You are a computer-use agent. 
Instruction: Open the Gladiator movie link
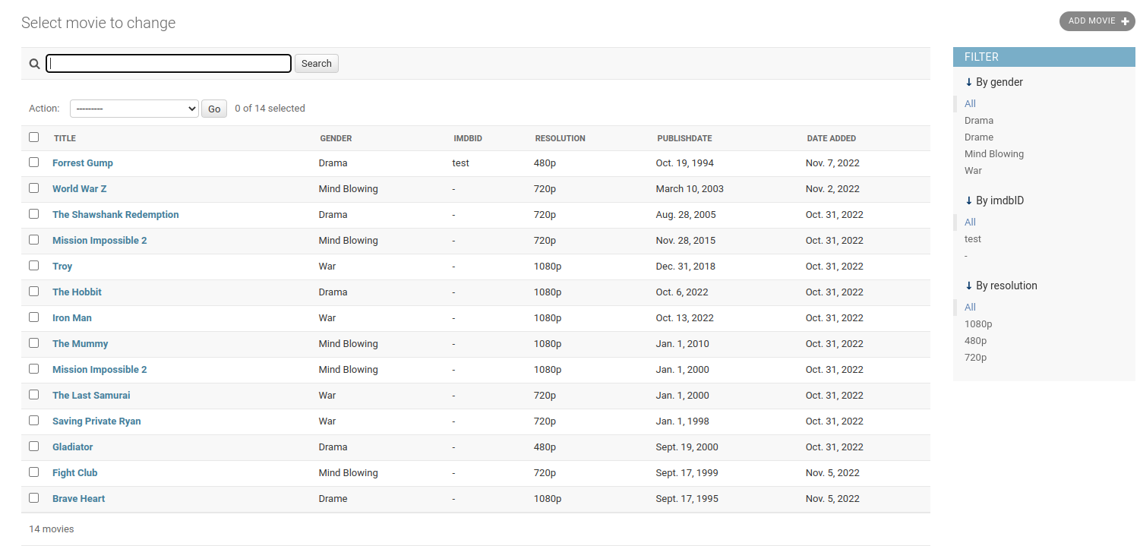click(x=73, y=447)
